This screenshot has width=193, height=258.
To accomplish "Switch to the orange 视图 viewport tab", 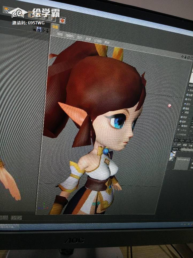I will click(55, 27).
